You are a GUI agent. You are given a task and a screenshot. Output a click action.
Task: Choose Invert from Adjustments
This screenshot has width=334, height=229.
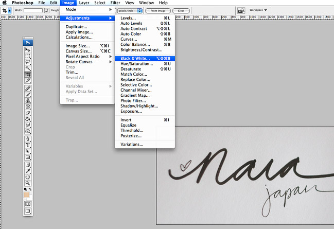[145, 120]
